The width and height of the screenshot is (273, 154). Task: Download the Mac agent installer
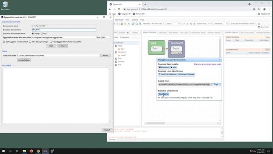174,68
